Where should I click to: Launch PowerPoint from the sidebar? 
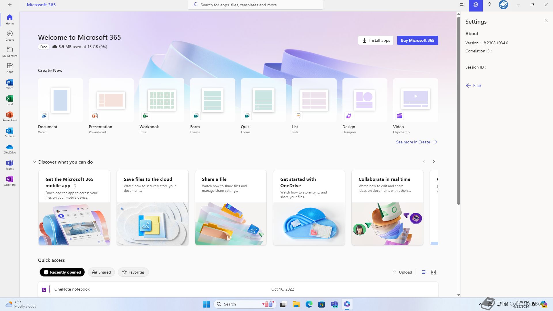pyautogui.click(x=10, y=116)
